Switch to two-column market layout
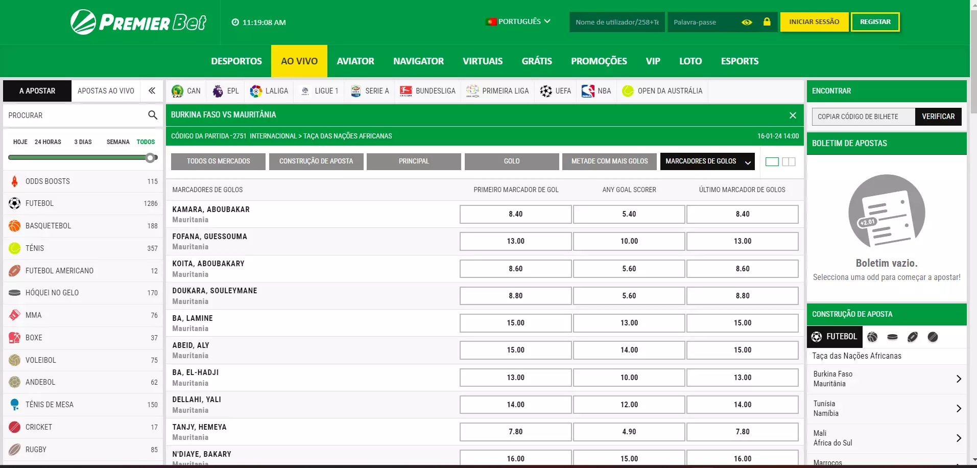Viewport: 977px width, 468px height. pos(789,161)
